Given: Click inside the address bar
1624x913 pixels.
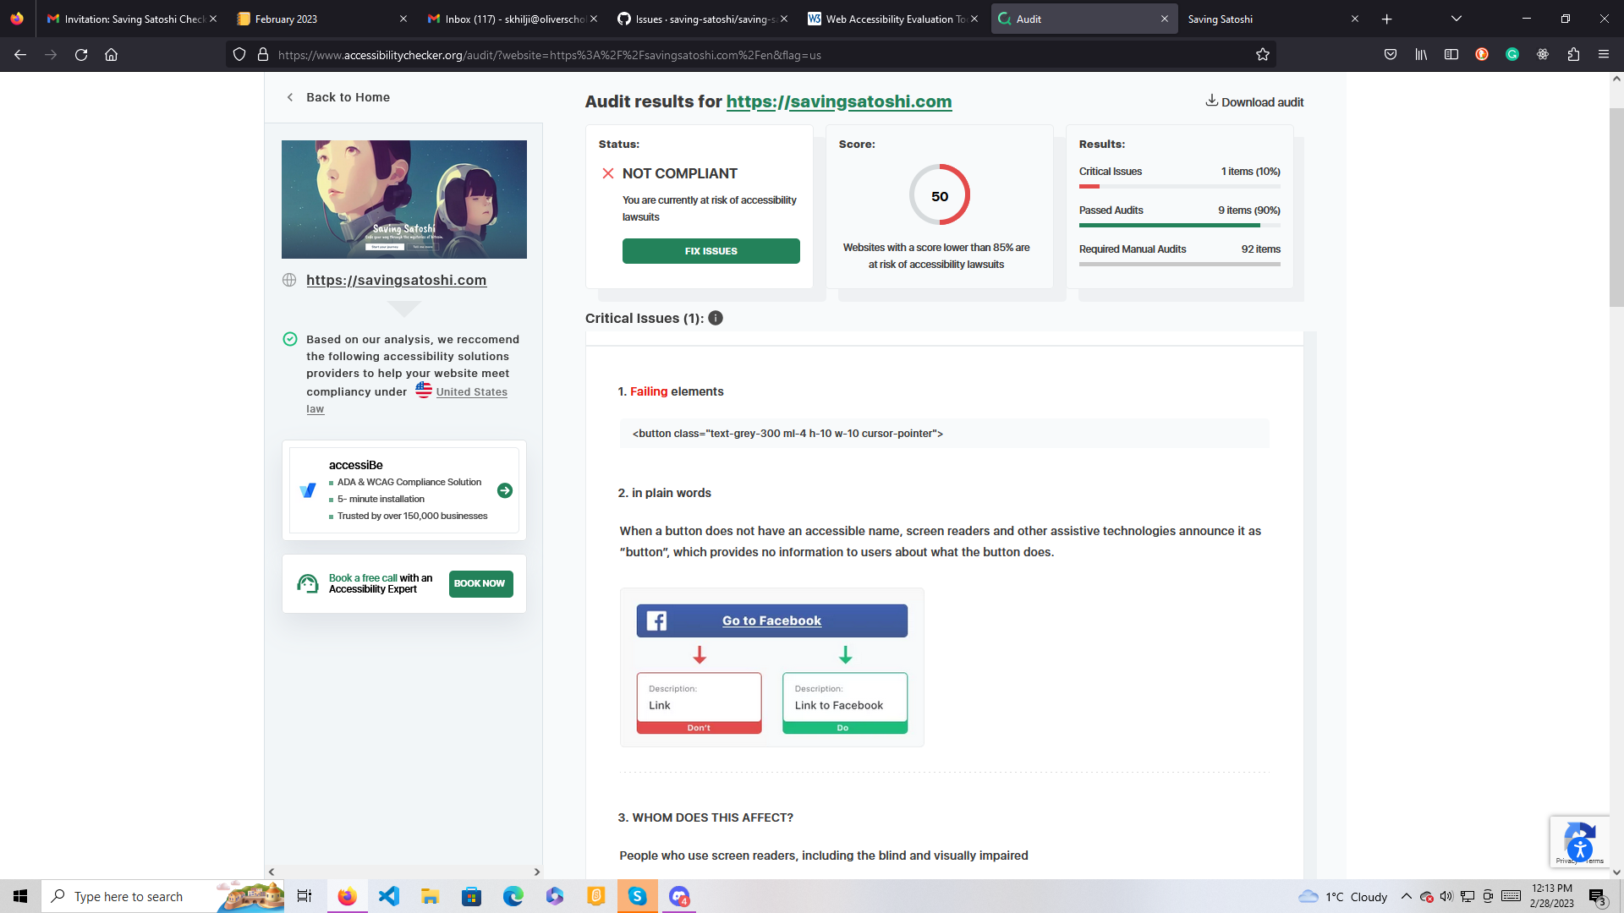Looking at the screenshot, I should [x=677, y=54].
